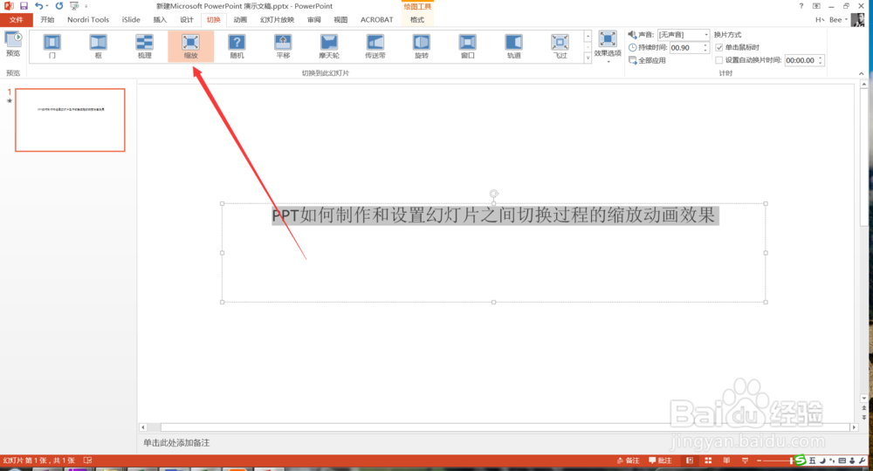Click the start slideshow icon in quick access toolbar
The height and width of the screenshot is (471, 873).
click(74, 5)
